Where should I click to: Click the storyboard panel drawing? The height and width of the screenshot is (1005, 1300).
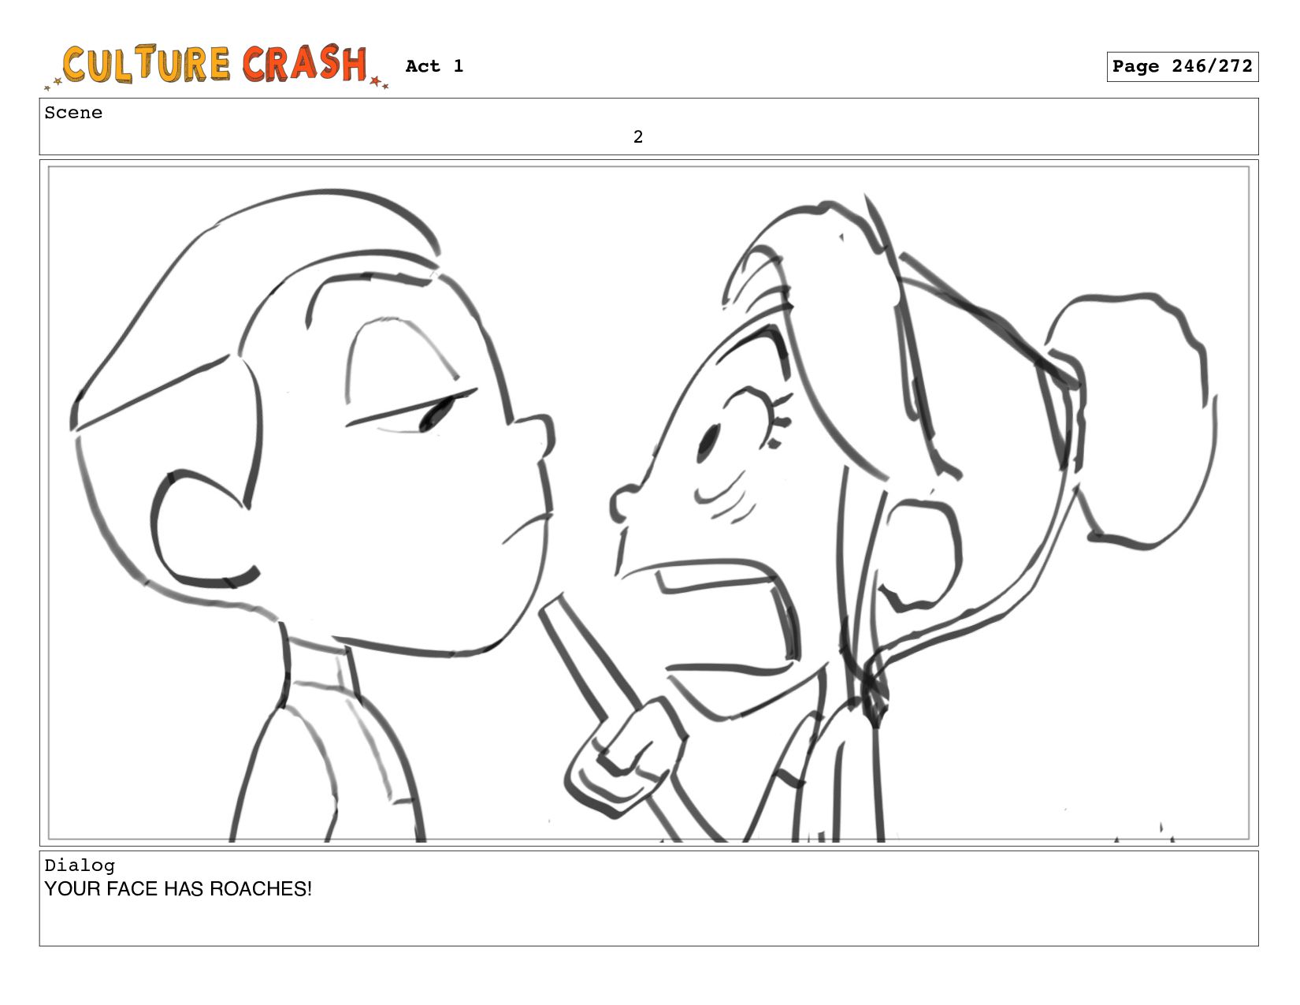(648, 503)
